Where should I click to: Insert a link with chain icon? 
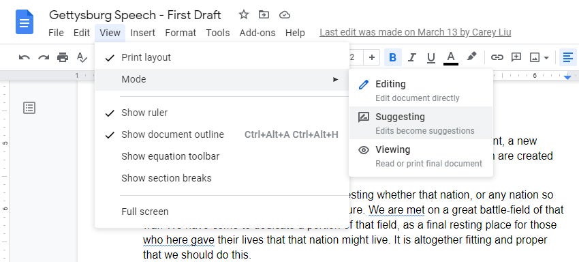[x=497, y=57]
